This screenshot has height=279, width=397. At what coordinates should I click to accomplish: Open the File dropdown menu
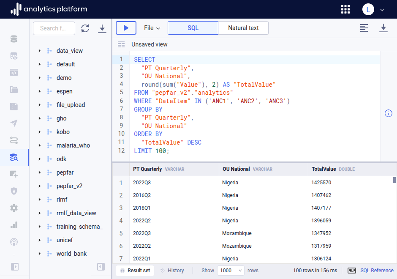click(152, 28)
